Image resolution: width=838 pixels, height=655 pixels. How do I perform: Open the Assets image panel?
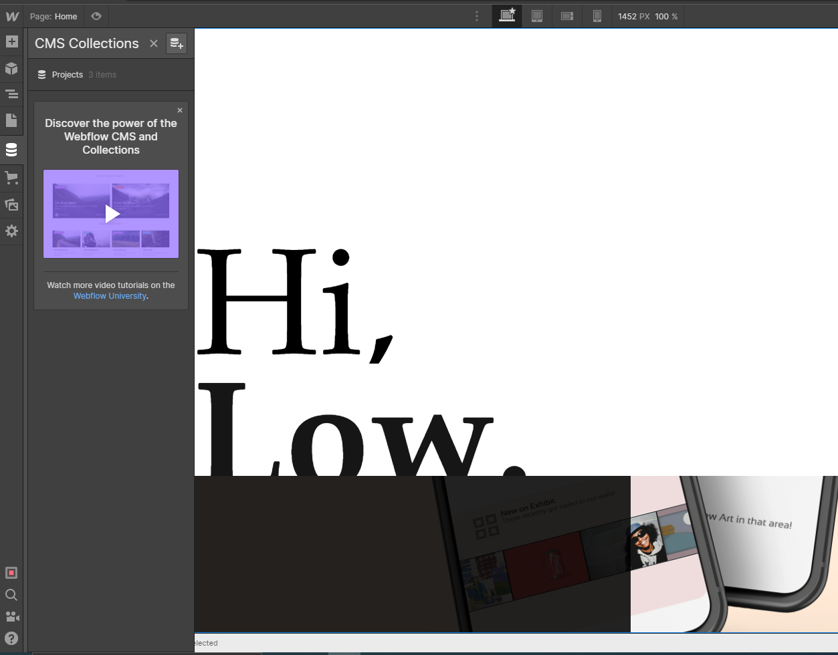[11, 205]
